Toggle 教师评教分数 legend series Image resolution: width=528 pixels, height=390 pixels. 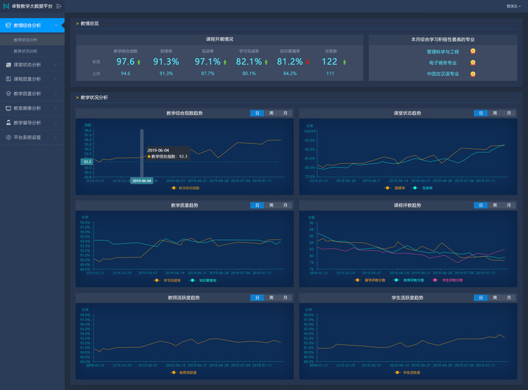(409, 280)
